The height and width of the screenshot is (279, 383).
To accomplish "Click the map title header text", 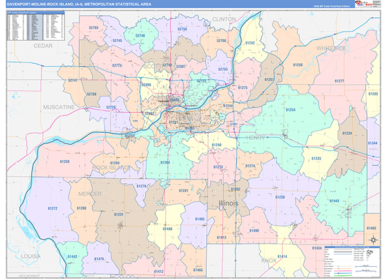I will [x=79, y=4].
